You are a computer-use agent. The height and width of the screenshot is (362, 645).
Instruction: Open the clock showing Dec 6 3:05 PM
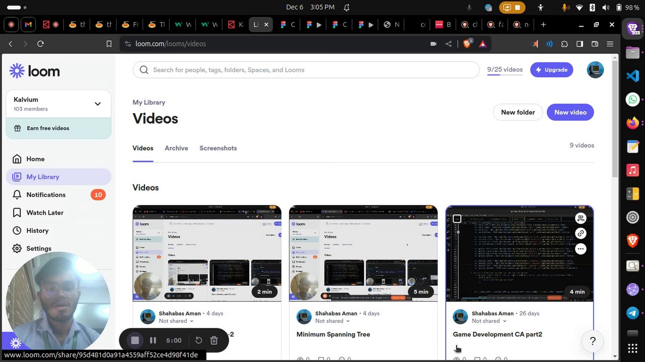(x=310, y=8)
